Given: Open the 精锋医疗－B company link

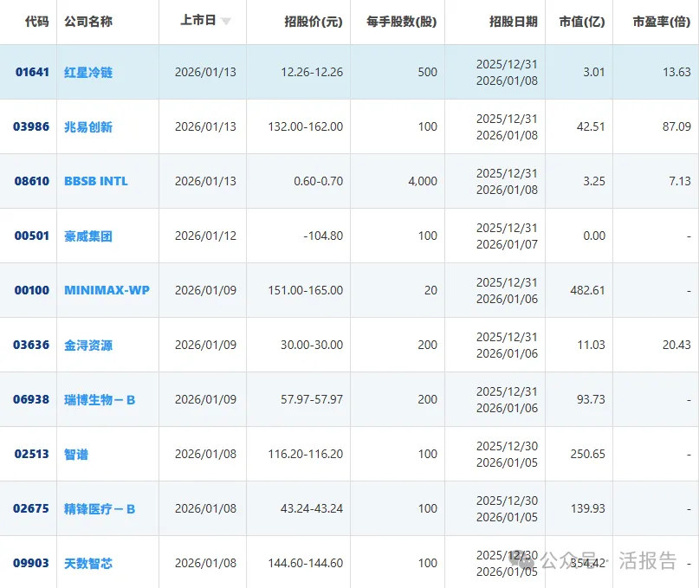Looking at the screenshot, I should 100,508.
